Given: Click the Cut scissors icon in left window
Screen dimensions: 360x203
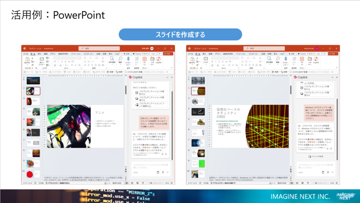Looking at the screenshot, I should pos(32,58).
